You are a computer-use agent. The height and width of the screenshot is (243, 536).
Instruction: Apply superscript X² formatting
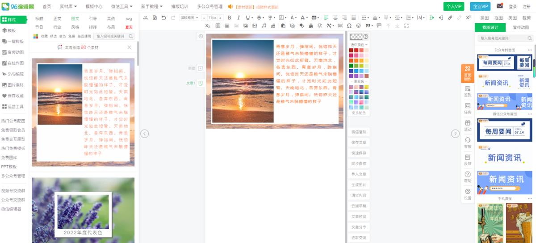coord(468,18)
